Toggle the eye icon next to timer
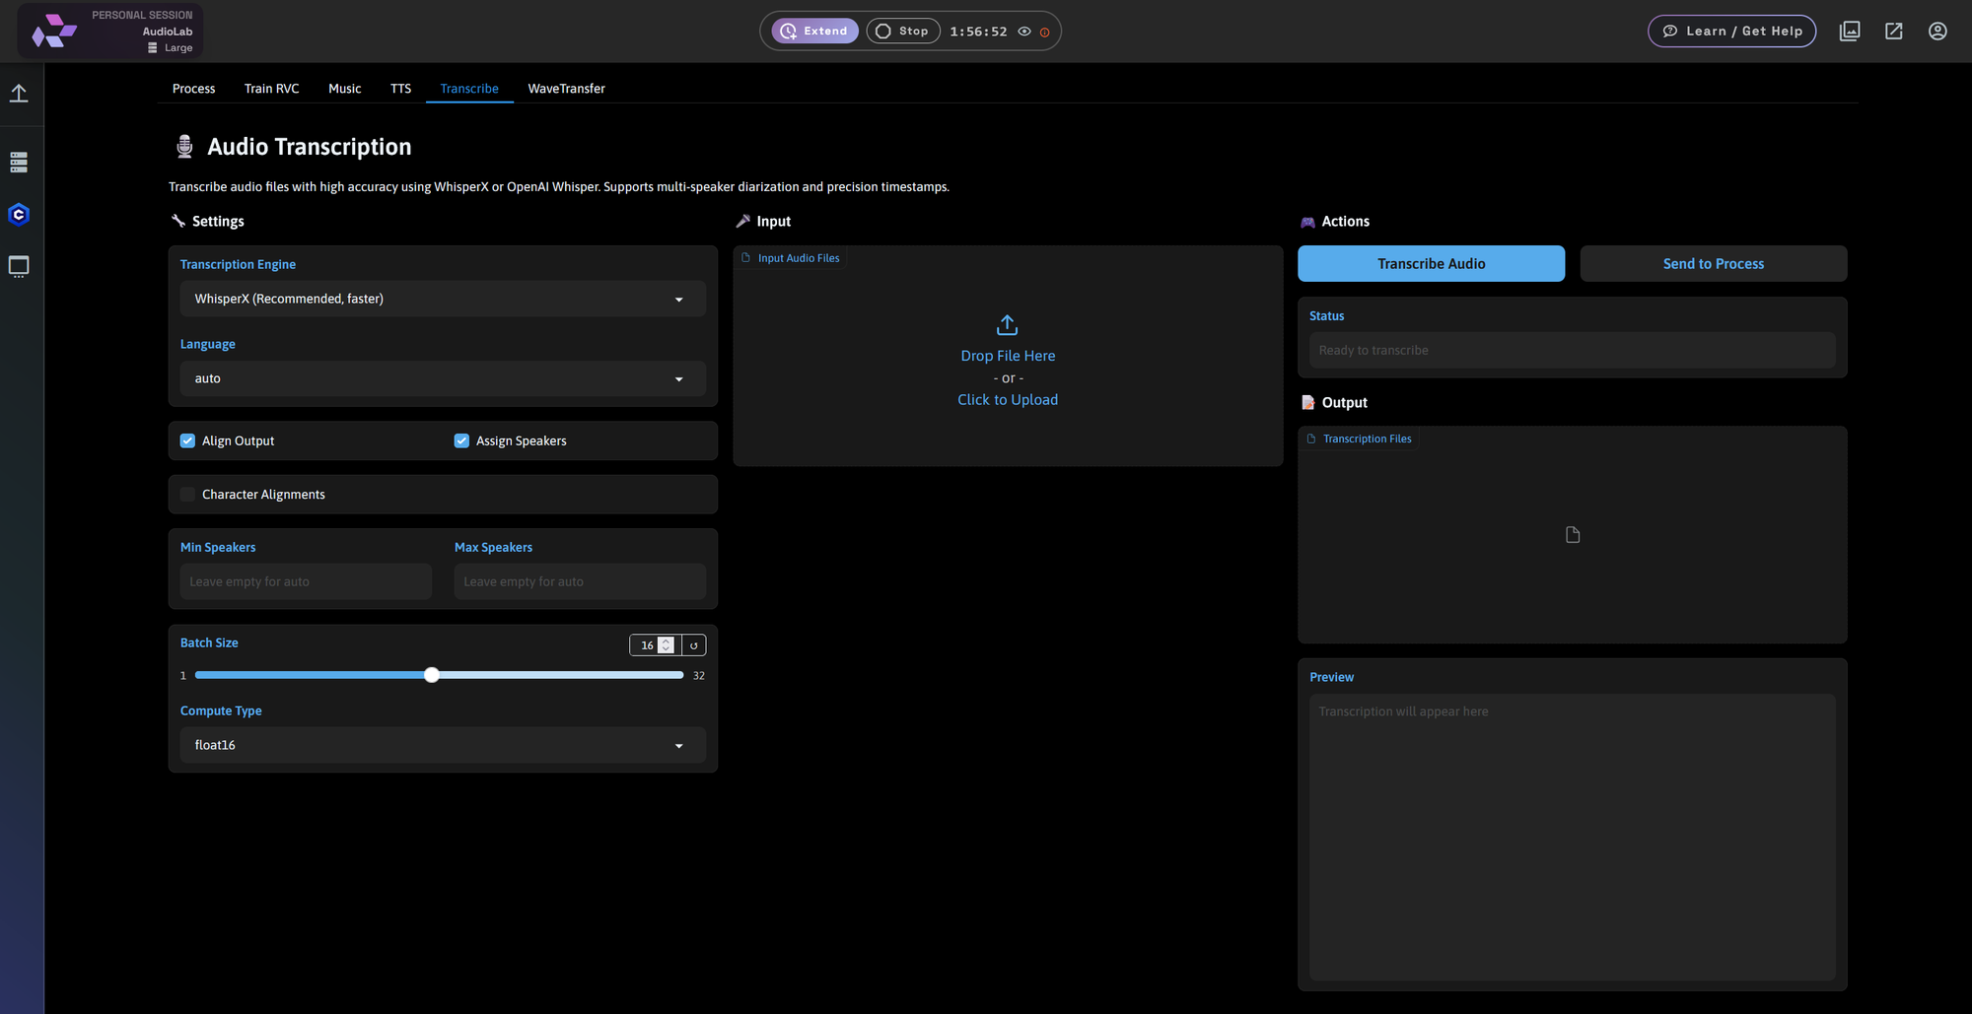This screenshot has width=1972, height=1014. point(1024,32)
